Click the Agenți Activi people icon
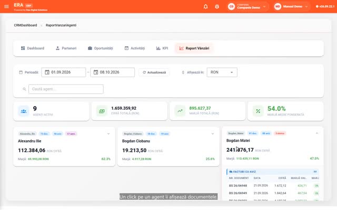The width and height of the screenshot is (337, 210). 23,111
